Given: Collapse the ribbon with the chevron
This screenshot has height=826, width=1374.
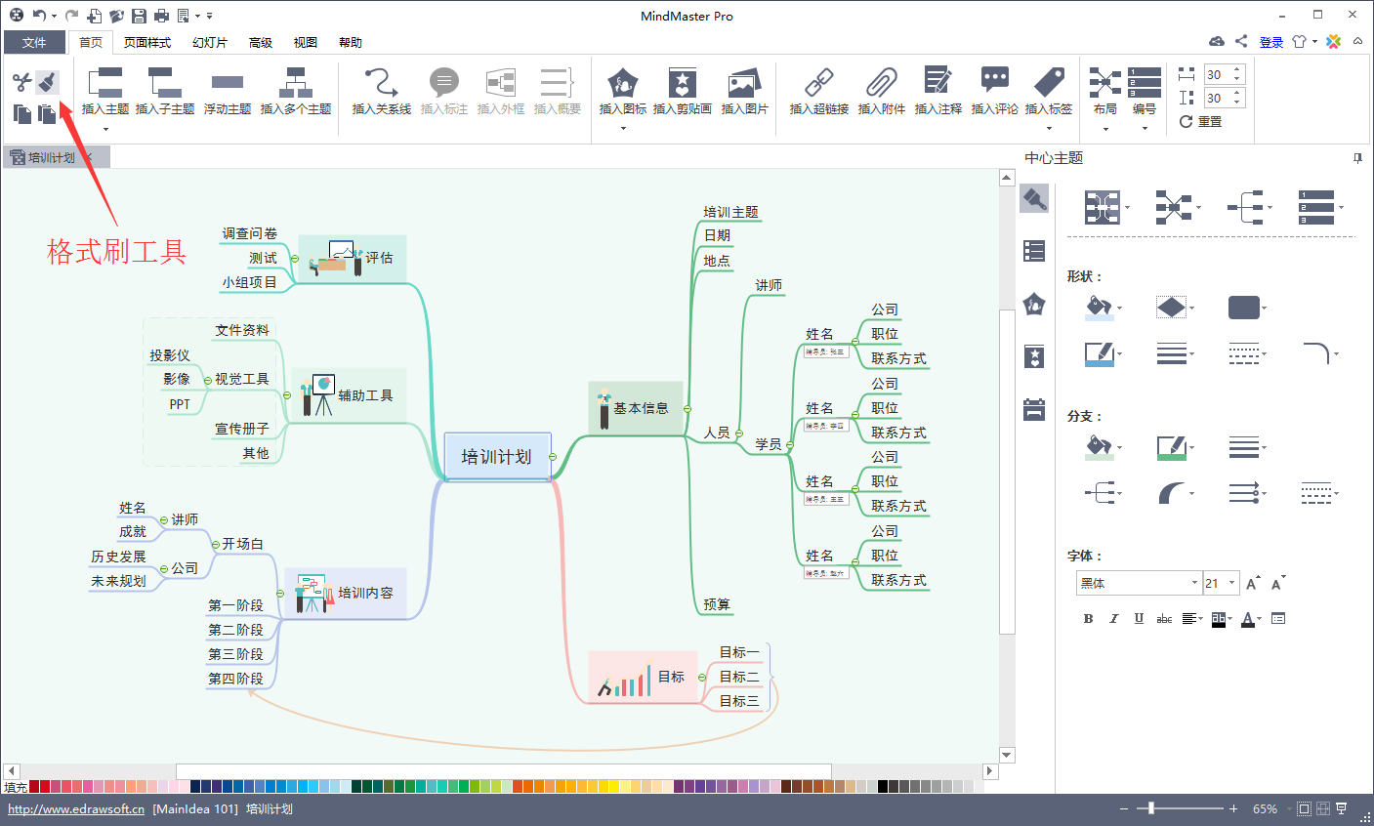Looking at the screenshot, I should [1357, 41].
